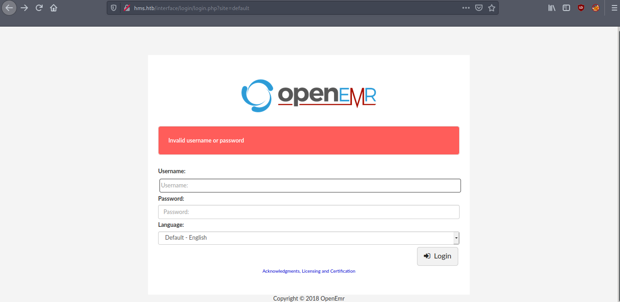Click the Copyright 2018 OpenEmr text
The width and height of the screenshot is (620, 302).
click(309, 298)
